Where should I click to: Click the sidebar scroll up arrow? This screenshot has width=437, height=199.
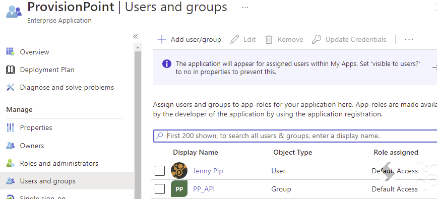pyautogui.click(x=138, y=47)
